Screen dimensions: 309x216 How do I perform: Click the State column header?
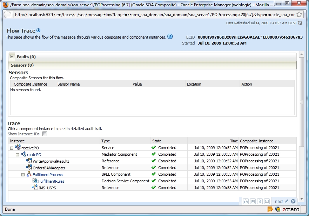pyautogui.click(x=169, y=141)
